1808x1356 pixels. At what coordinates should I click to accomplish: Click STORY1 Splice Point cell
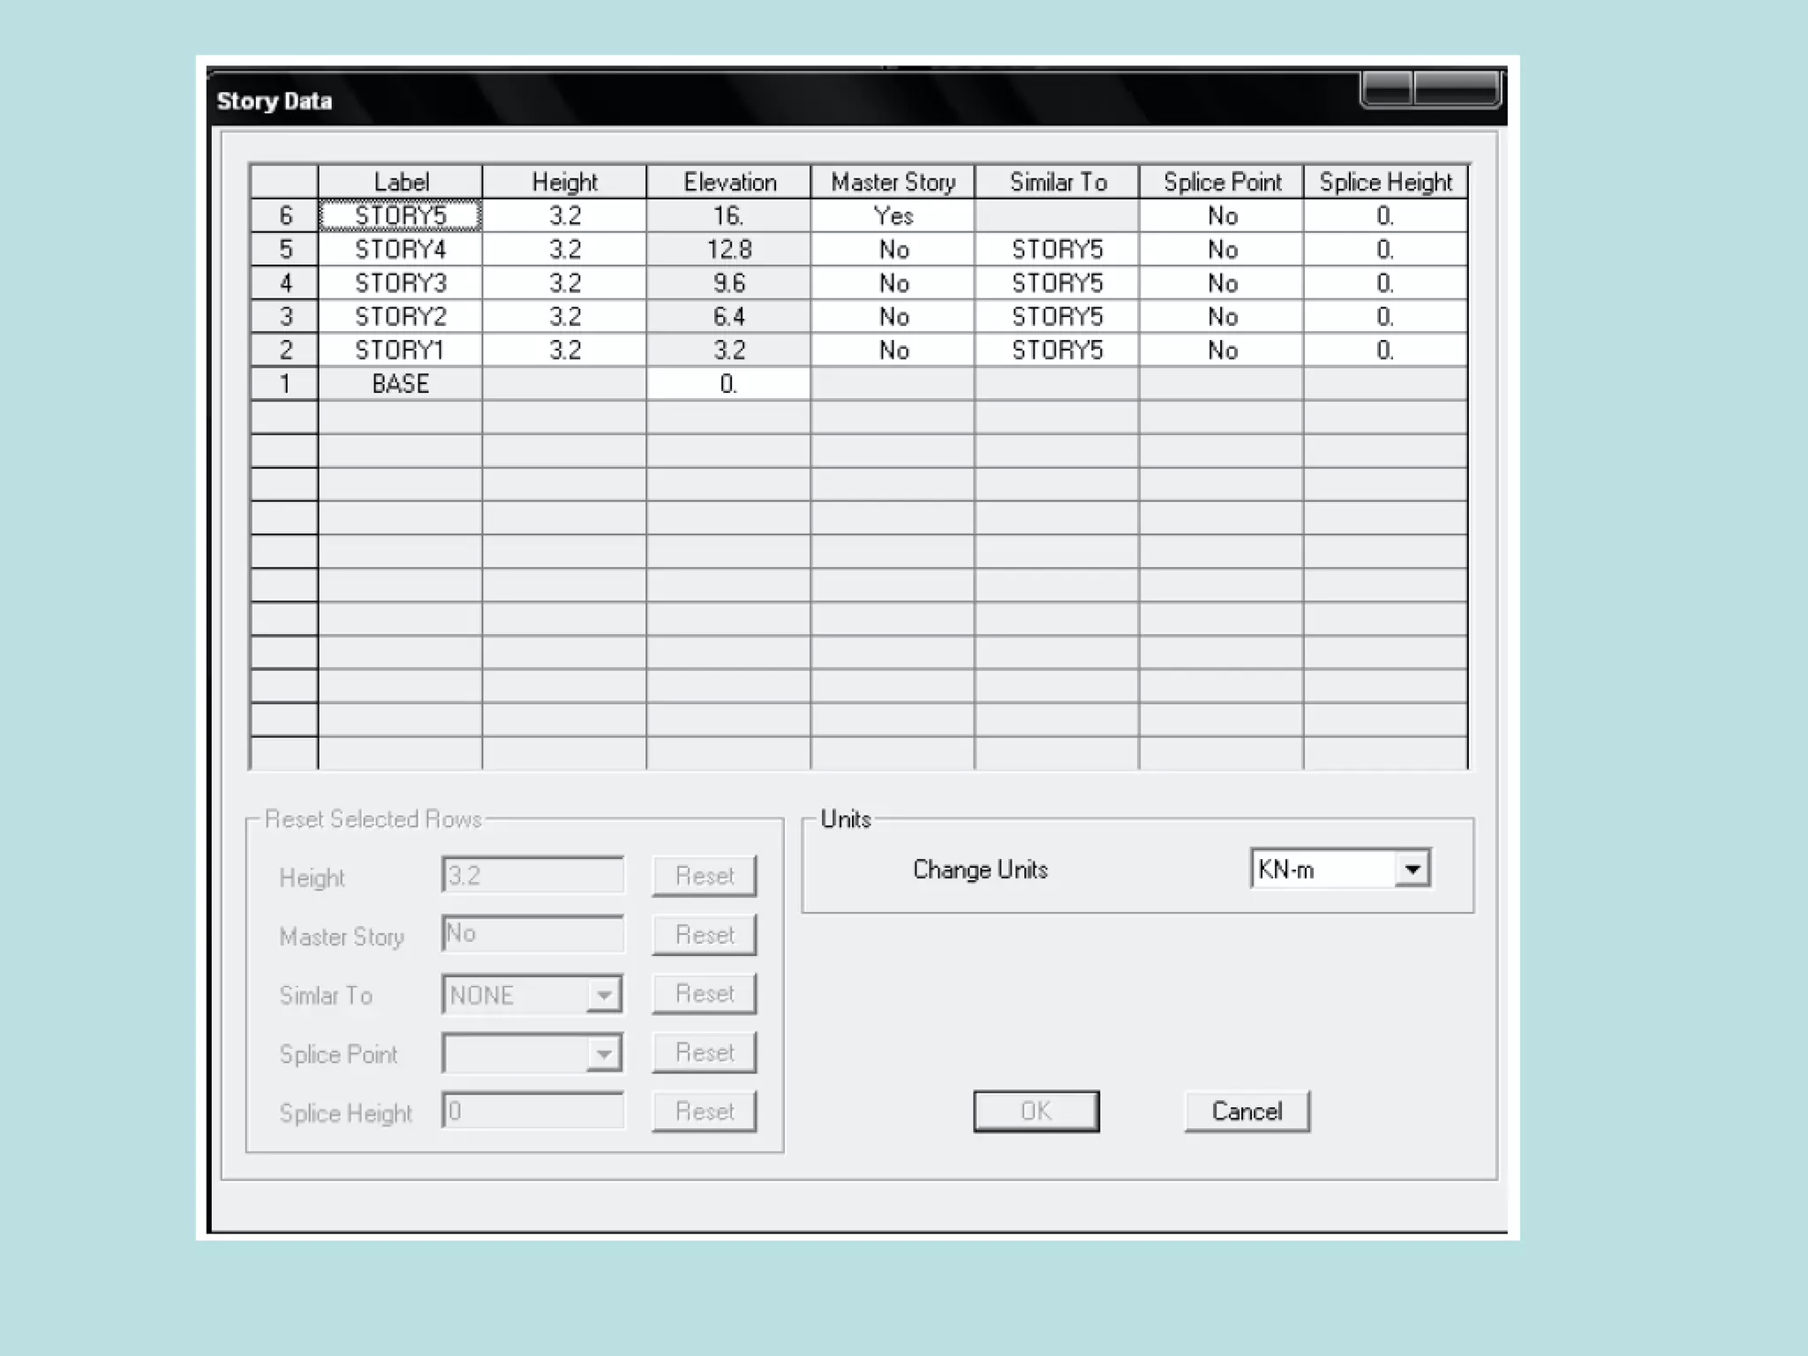click(1221, 350)
